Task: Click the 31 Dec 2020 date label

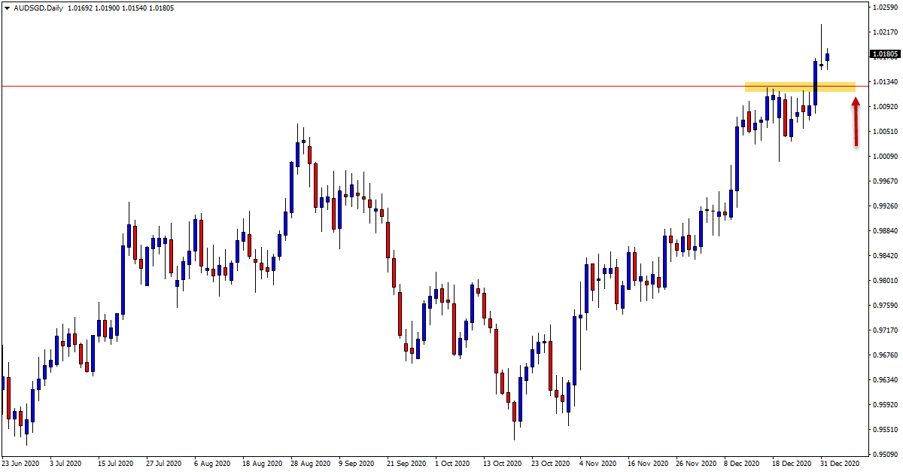Action: tap(840, 464)
